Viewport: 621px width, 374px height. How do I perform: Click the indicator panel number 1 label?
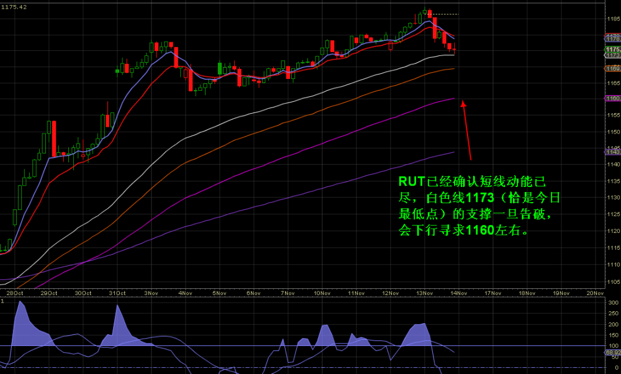tap(2, 301)
